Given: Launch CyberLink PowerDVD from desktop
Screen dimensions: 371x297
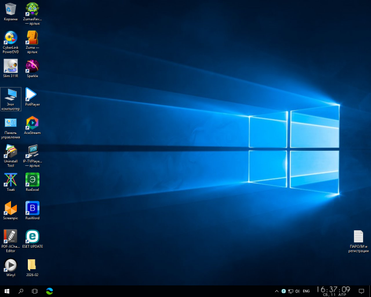Looking at the screenshot, I should click(10, 42).
